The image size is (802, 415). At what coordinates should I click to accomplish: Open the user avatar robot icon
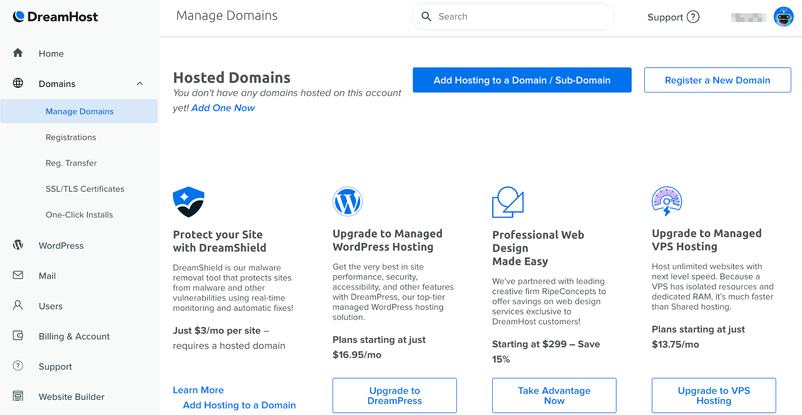click(x=784, y=17)
